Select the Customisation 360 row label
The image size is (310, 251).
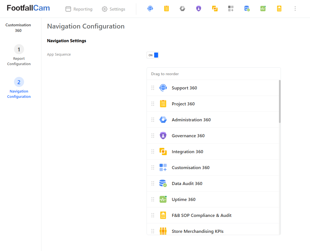tap(191, 167)
